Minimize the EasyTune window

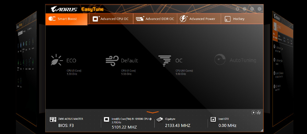coord(245,9)
